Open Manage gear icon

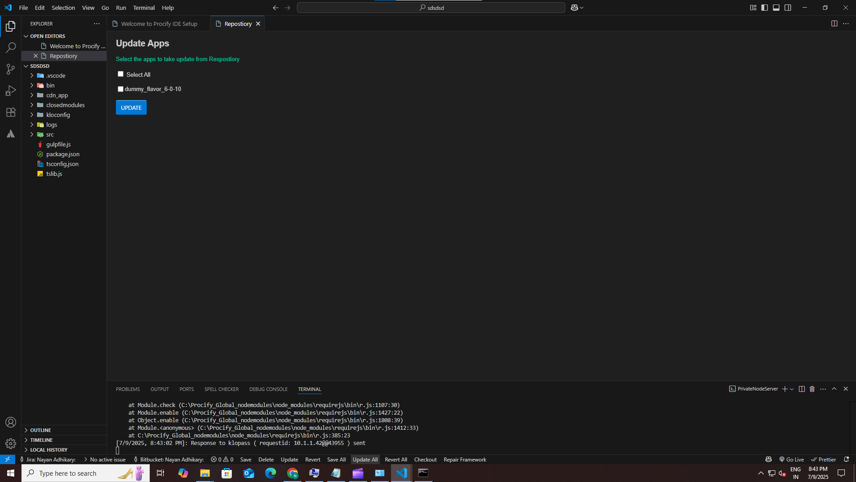tap(11, 444)
